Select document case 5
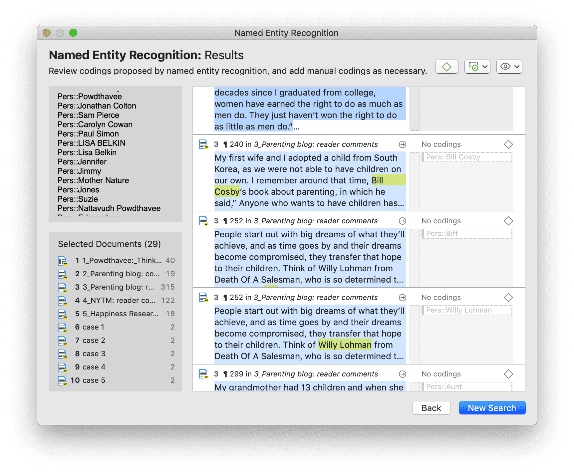The height and width of the screenshot is (474, 574). click(116, 380)
